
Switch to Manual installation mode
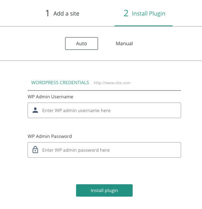[x=124, y=43]
